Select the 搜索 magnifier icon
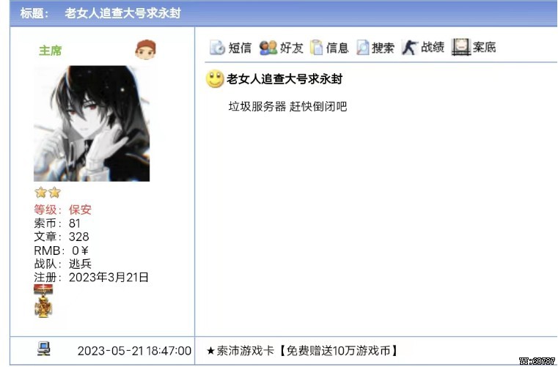This screenshot has height=367, width=558. pyautogui.click(x=363, y=48)
